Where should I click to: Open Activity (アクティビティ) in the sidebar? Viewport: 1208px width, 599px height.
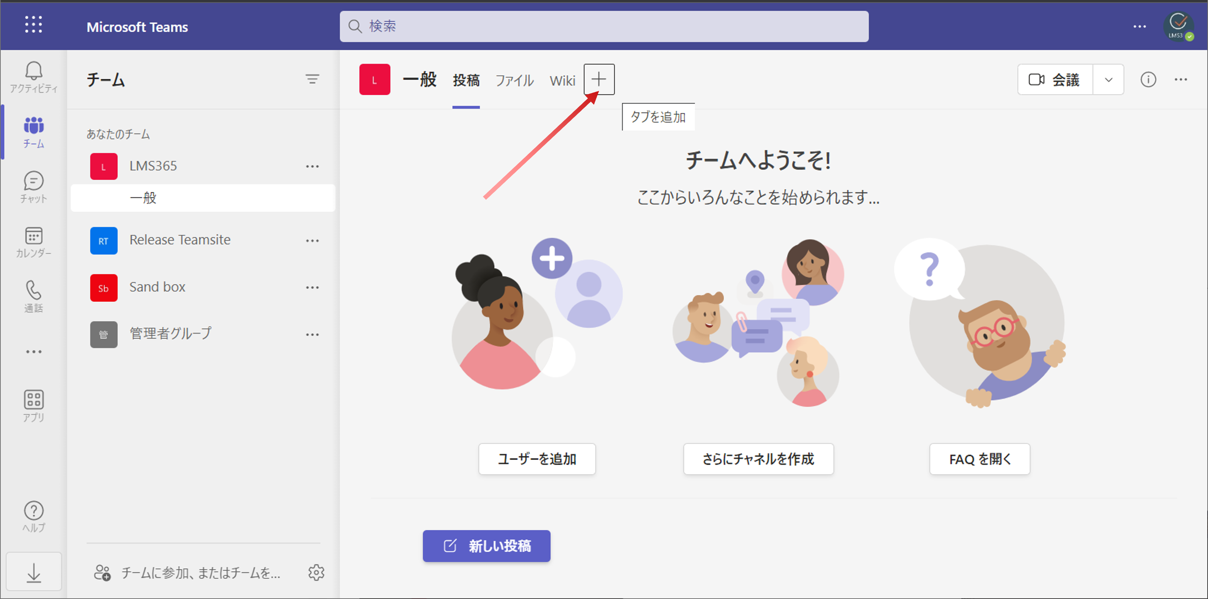(33, 78)
